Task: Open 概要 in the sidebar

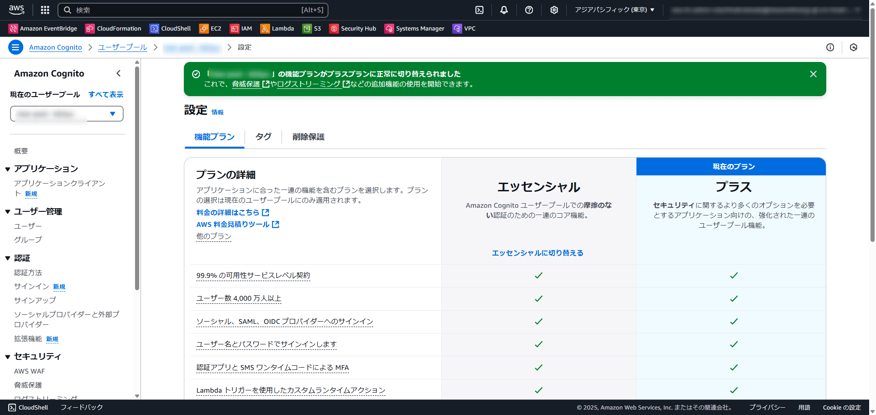Action: (21, 151)
